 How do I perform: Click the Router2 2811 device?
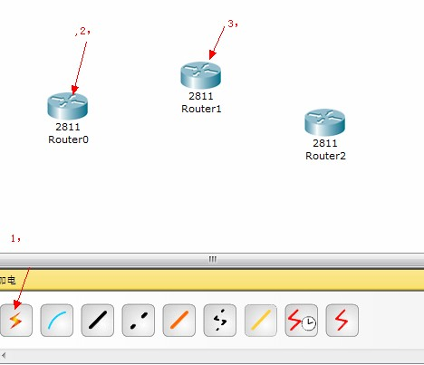(x=325, y=122)
